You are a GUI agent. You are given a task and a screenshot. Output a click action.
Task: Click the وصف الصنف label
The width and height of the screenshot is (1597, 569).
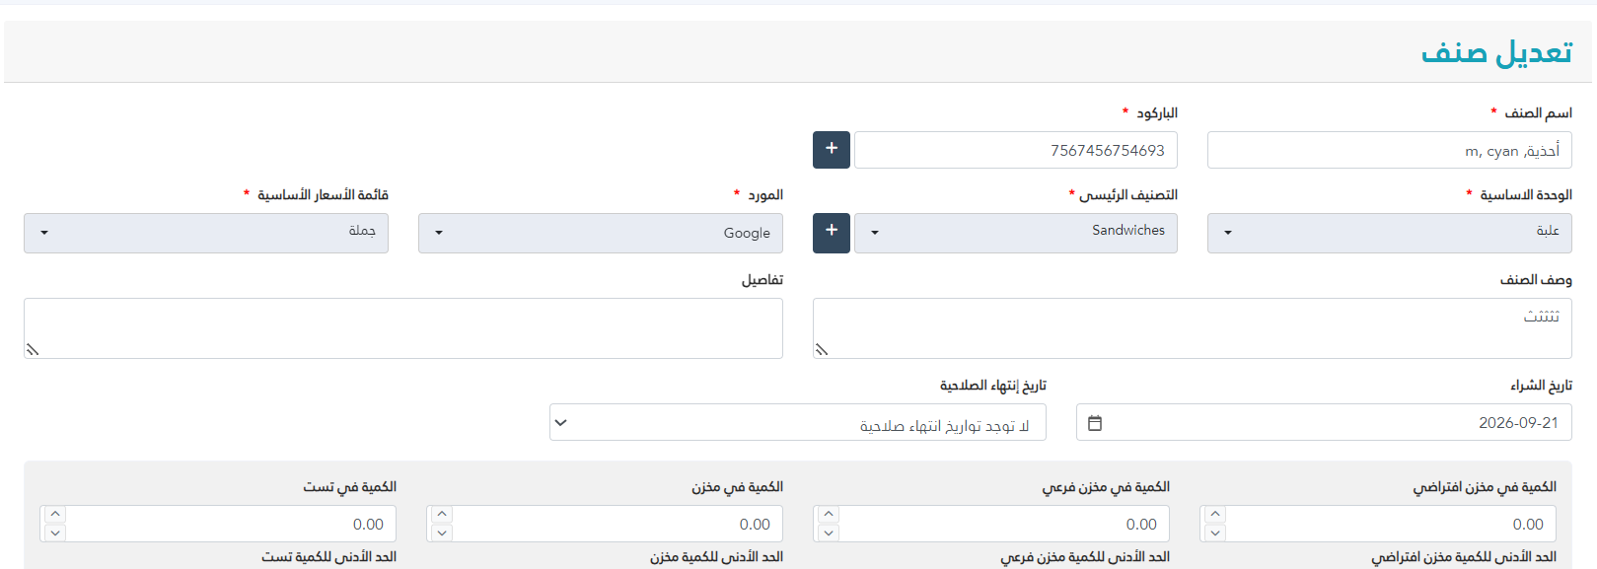[1536, 279]
